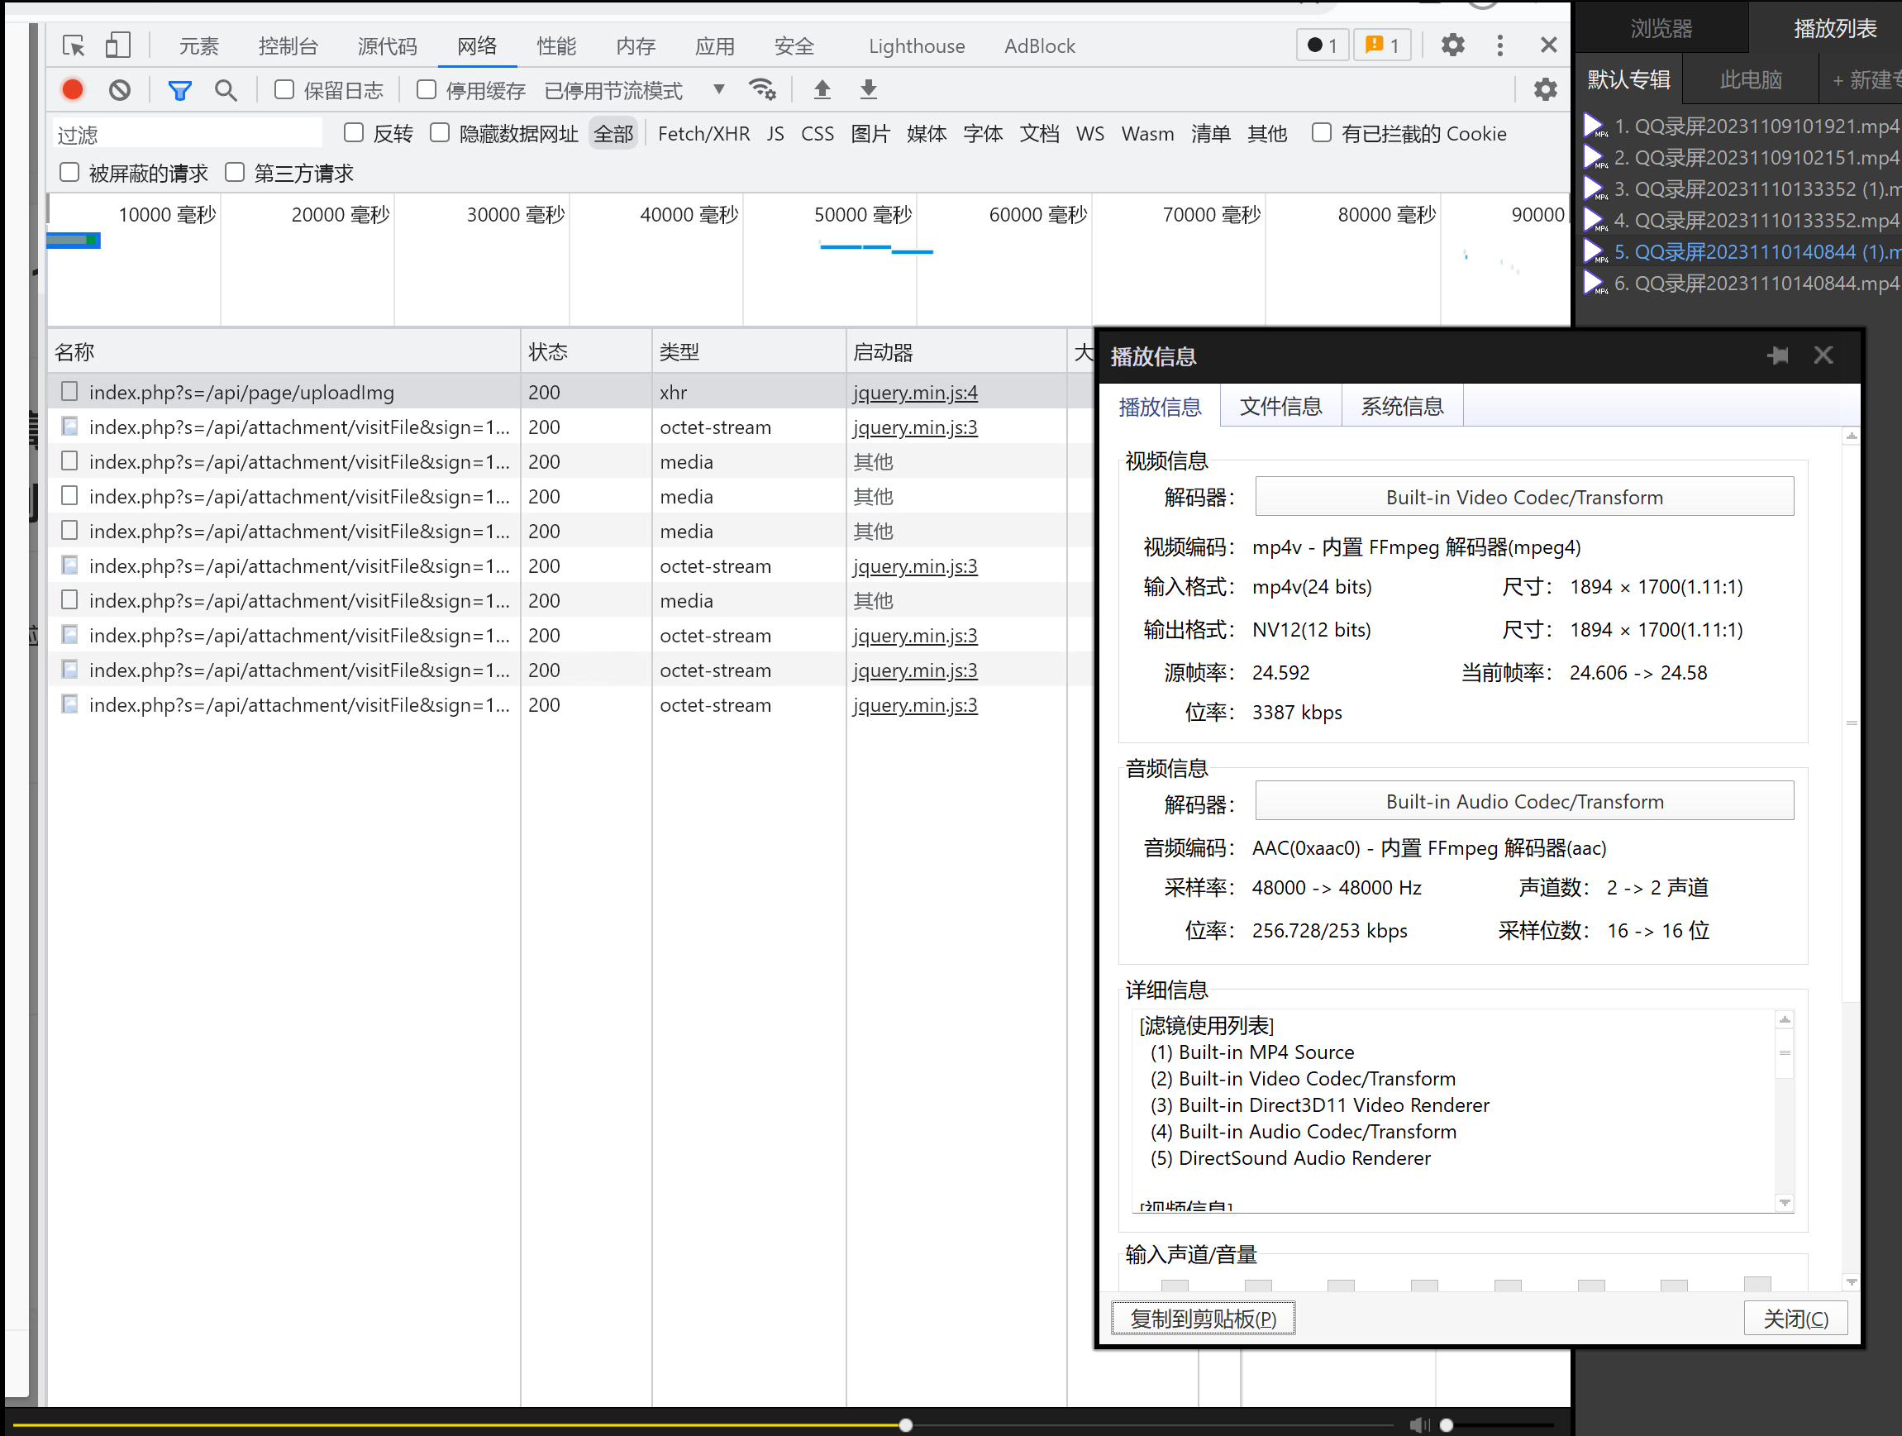The image size is (1902, 1436).
Task: Open network conditions wifi icon
Action: point(762,89)
